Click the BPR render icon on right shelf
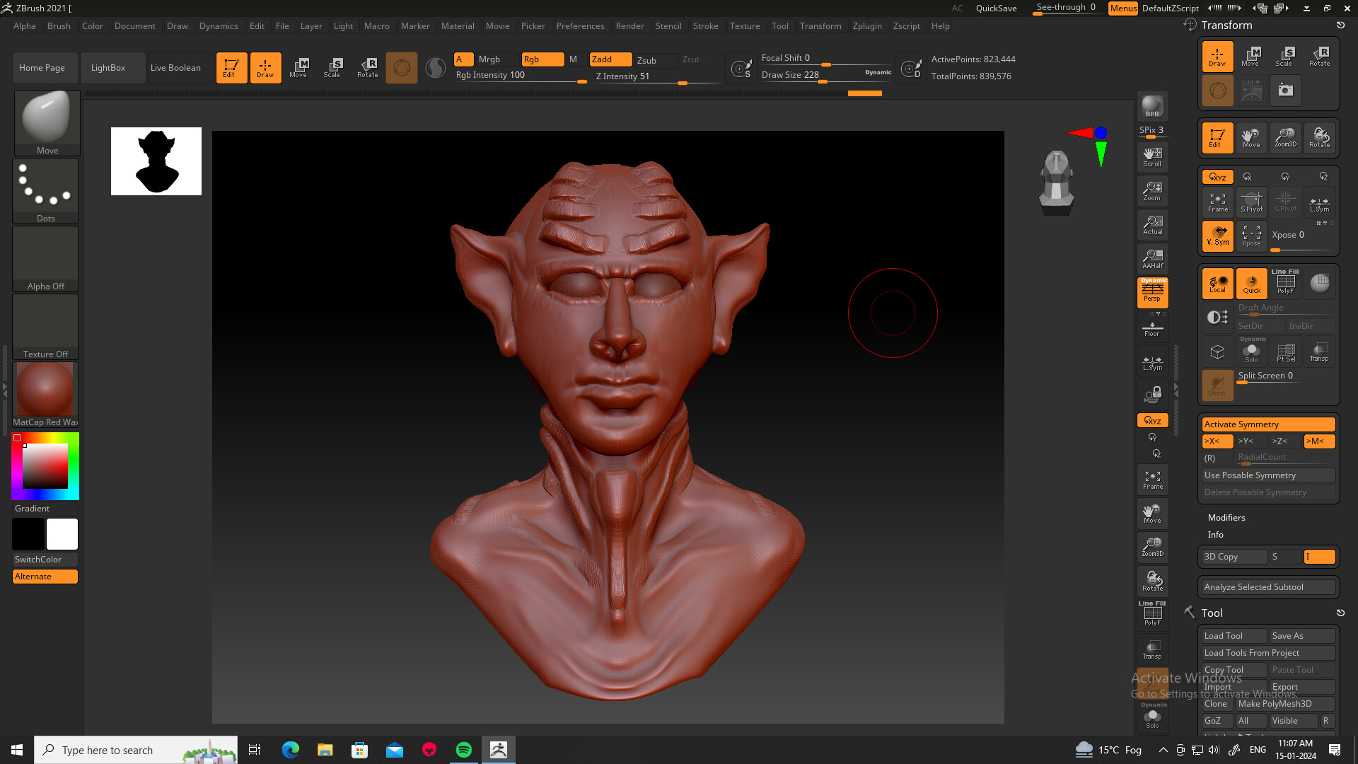 [x=1152, y=106]
